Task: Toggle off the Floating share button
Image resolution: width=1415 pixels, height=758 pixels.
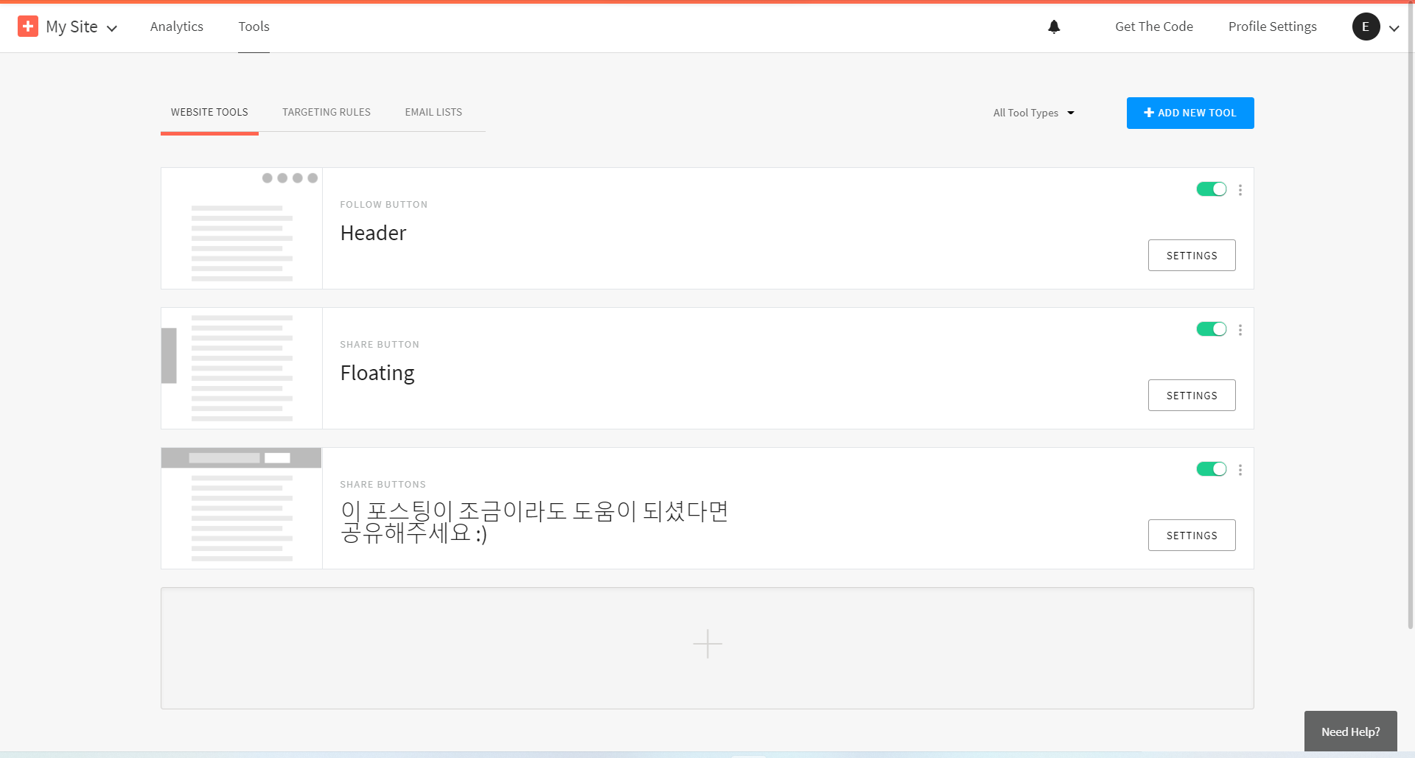Action: pyautogui.click(x=1212, y=329)
